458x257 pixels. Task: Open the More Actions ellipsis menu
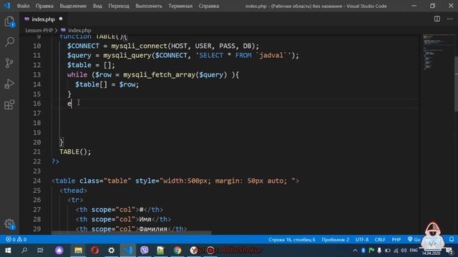pyautogui.click(x=449, y=19)
